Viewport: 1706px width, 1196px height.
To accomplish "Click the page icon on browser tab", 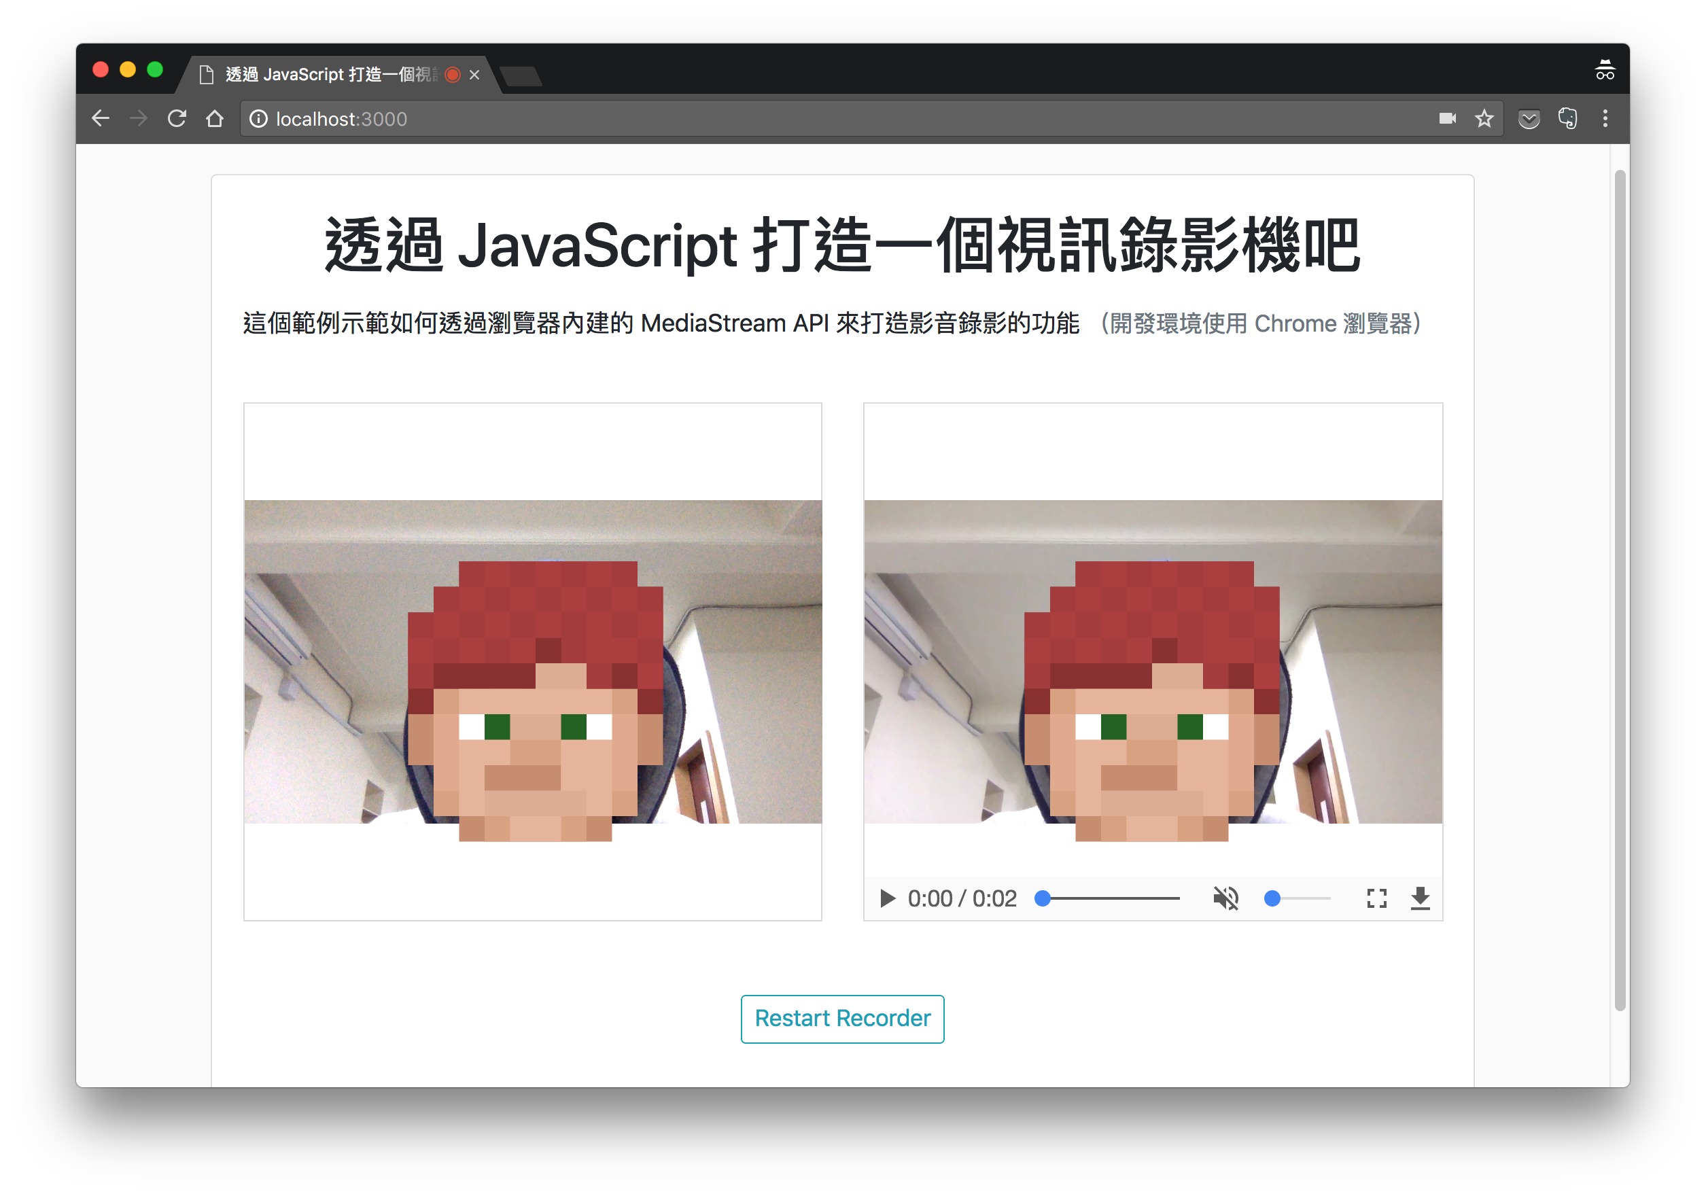I will click(207, 74).
